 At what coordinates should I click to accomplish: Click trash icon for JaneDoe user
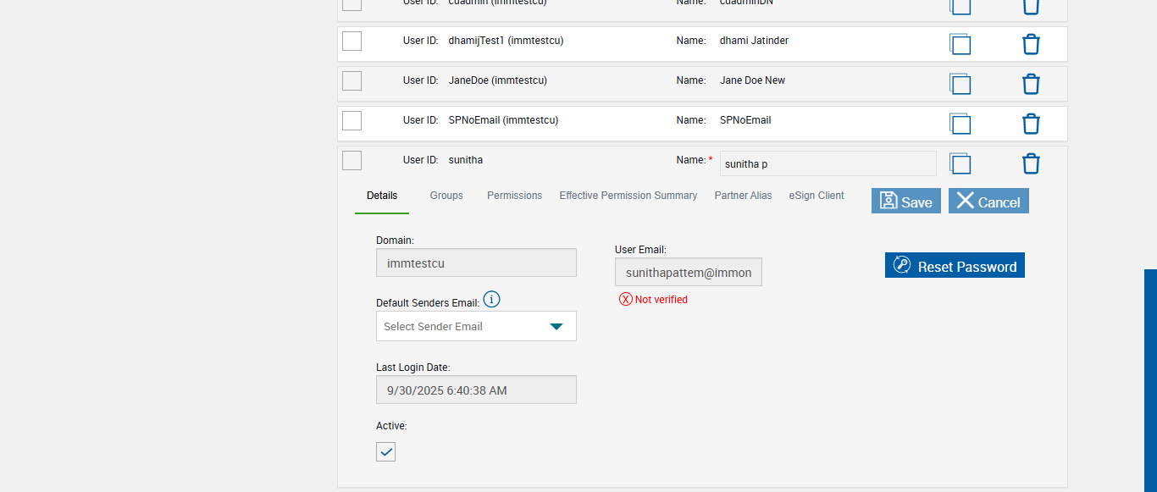click(x=1031, y=84)
